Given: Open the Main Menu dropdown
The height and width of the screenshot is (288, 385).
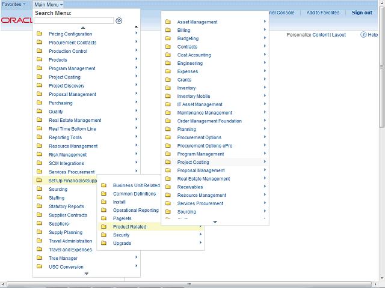Looking at the screenshot, I should [x=48, y=4].
